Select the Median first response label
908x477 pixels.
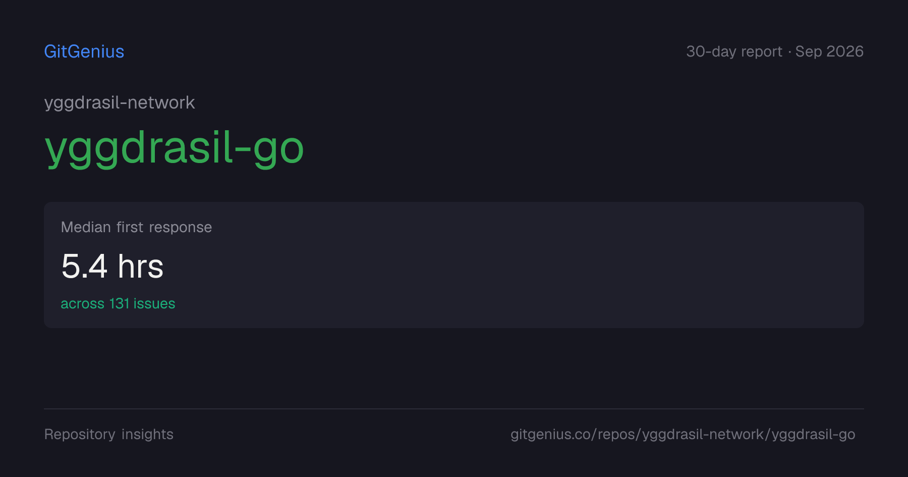(x=136, y=227)
